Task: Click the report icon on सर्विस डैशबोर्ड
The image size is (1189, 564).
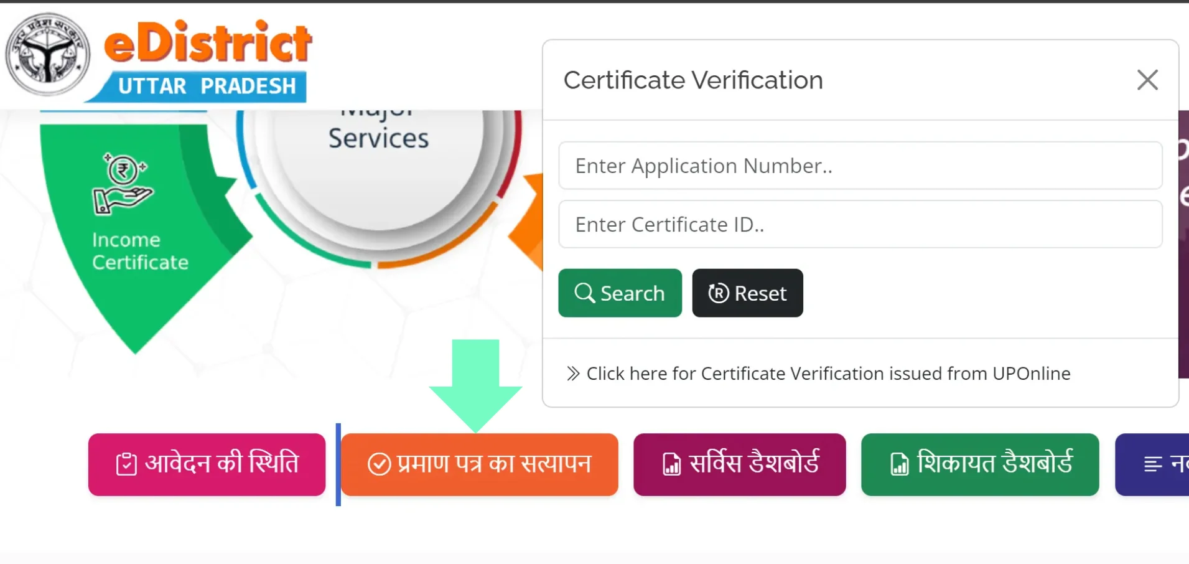Action: click(671, 464)
